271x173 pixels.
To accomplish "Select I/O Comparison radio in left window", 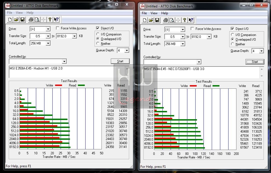I will tap(98, 34).
